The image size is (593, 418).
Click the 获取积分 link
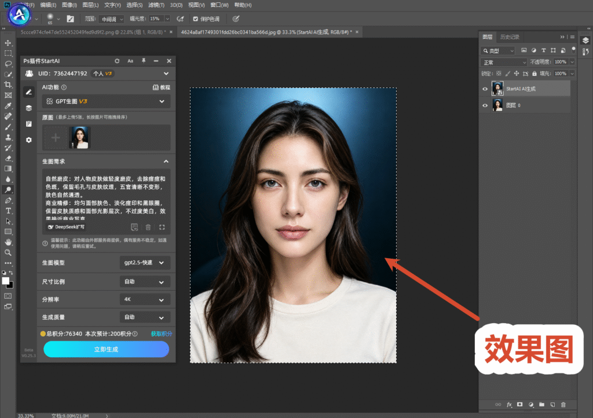pyautogui.click(x=161, y=333)
